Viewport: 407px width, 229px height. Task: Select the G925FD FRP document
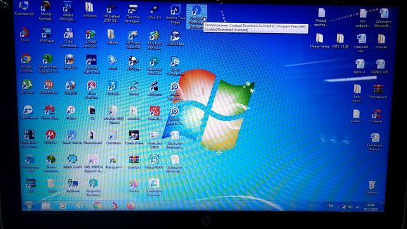click(380, 66)
